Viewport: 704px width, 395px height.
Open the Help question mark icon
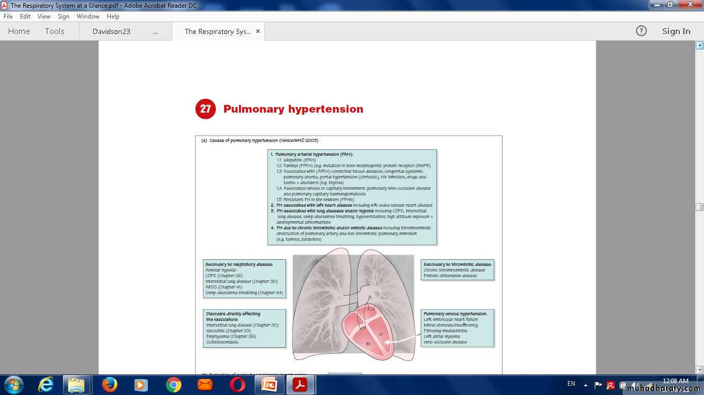pos(641,31)
